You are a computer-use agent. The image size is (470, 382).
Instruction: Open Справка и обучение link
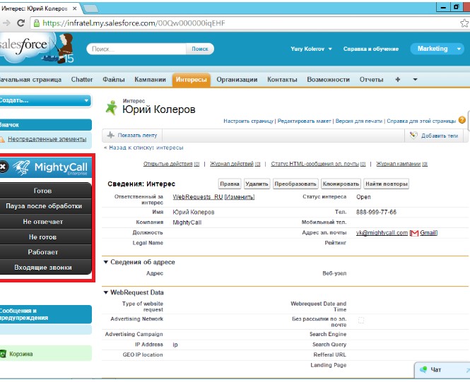click(371, 49)
